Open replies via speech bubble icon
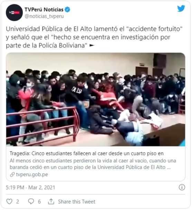 click(31, 201)
